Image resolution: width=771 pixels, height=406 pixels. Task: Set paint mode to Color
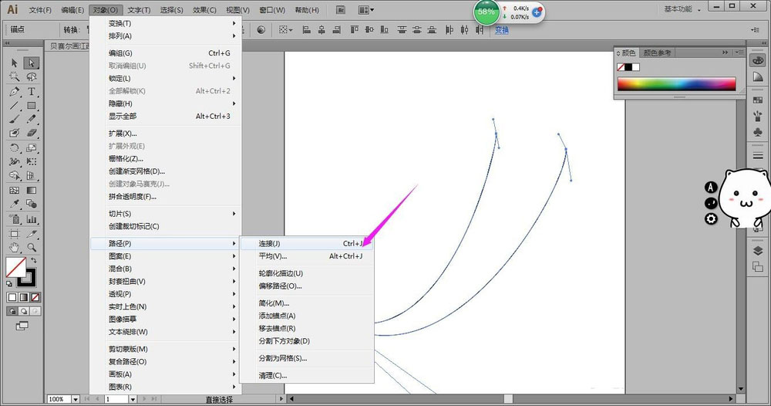click(x=12, y=297)
